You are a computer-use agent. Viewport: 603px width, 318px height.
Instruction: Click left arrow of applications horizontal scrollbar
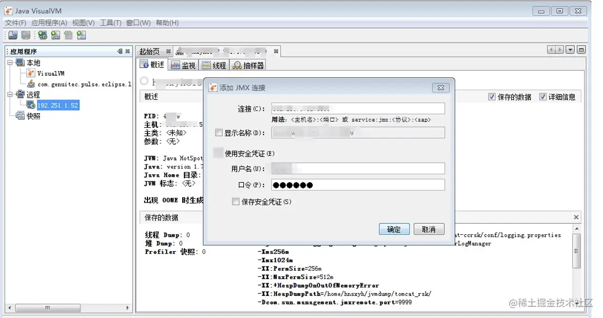click(9, 307)
